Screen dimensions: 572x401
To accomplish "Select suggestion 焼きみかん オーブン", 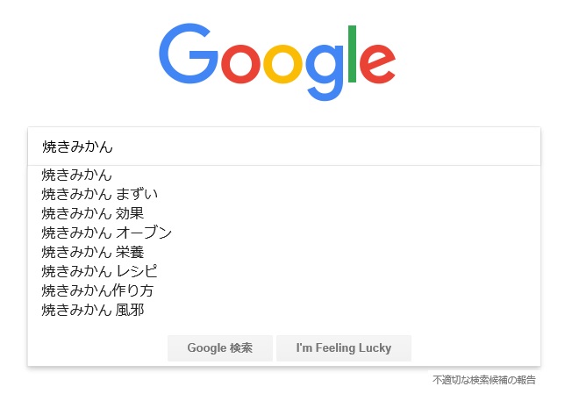I will tap(106, 233).
